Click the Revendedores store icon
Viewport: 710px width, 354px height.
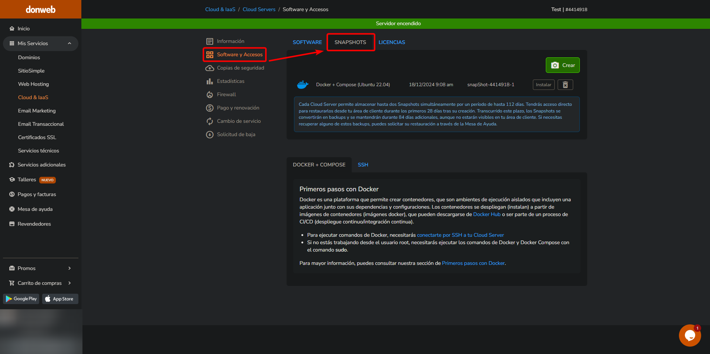[x=12, y=224]
